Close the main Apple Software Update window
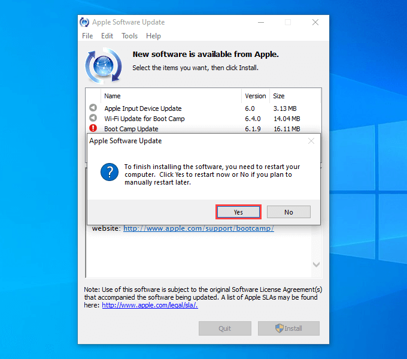This screenshot has height=359, width=407. (315, 23)
